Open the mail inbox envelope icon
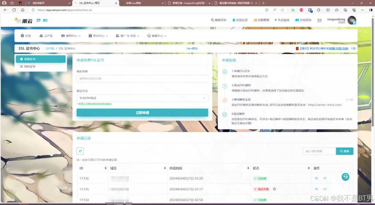 click(319, 21)
